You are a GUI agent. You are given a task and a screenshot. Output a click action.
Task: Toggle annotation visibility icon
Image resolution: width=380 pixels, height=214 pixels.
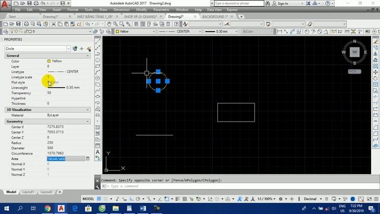(239, 199)
